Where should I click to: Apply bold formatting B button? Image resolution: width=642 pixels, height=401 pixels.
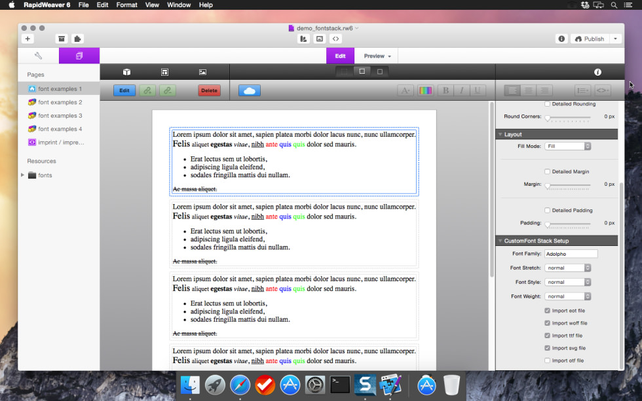pos(445,90)
